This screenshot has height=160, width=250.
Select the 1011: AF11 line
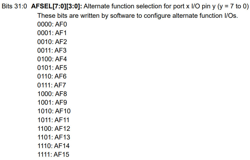[x=54, y=120]
